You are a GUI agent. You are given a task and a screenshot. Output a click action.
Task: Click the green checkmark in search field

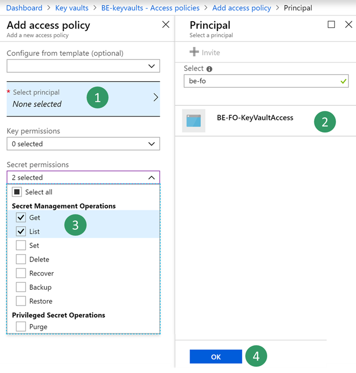[x=343, y=81]
